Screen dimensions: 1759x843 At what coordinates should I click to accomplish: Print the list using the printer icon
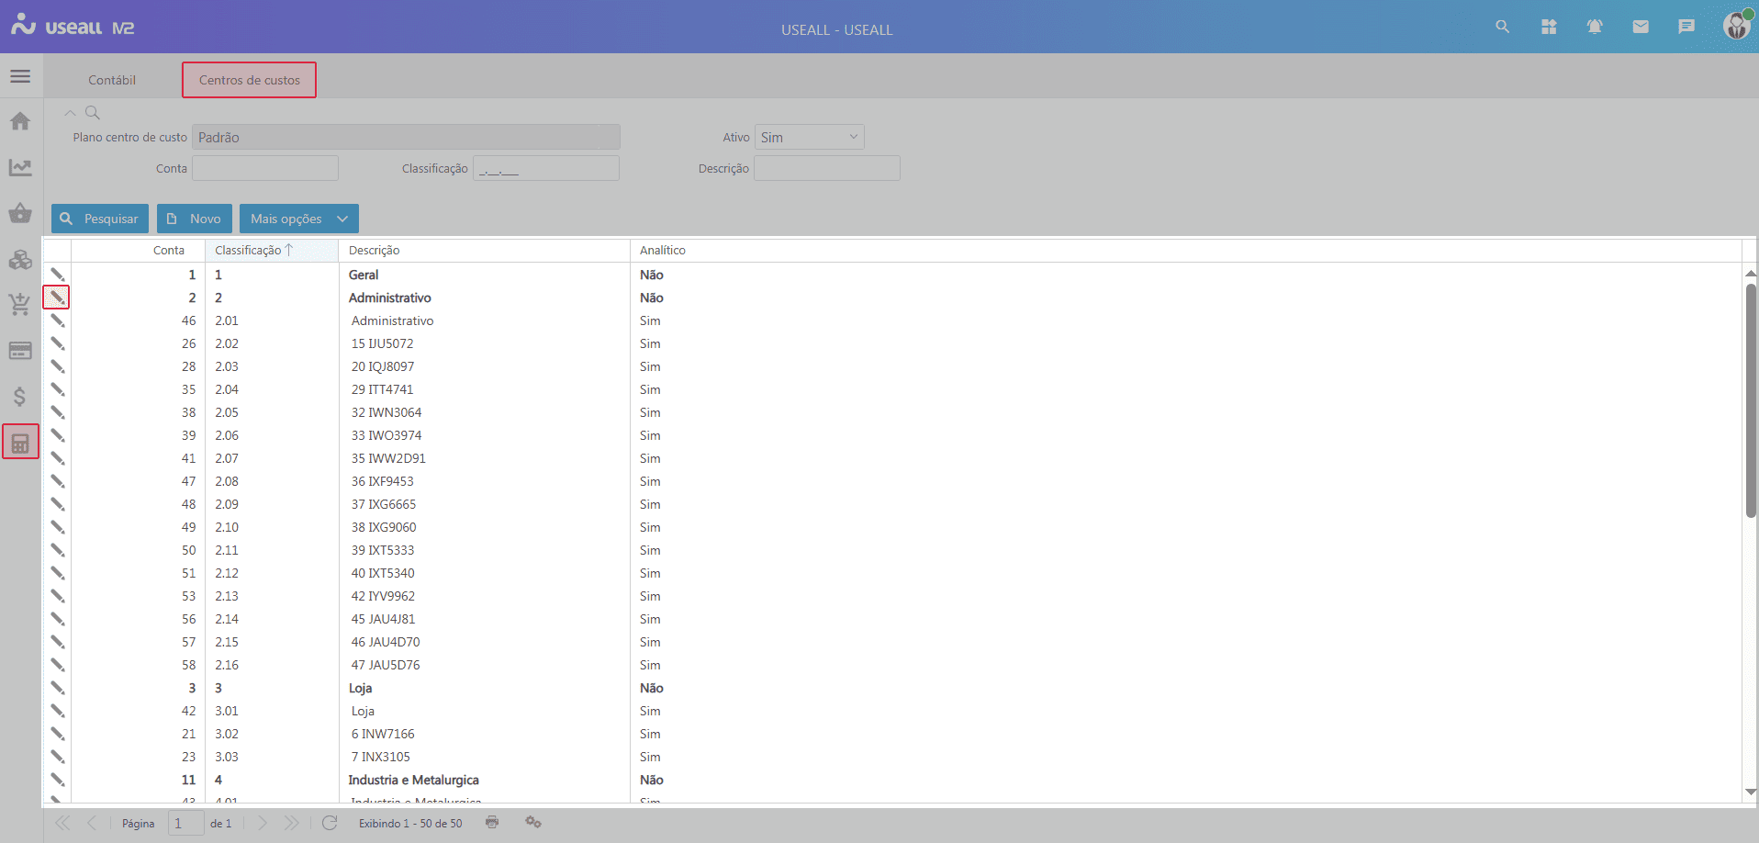tap(492, 822)
